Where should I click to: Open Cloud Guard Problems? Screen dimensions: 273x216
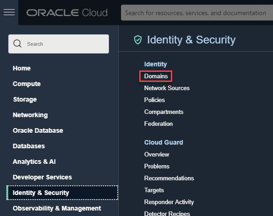point(157,167)
